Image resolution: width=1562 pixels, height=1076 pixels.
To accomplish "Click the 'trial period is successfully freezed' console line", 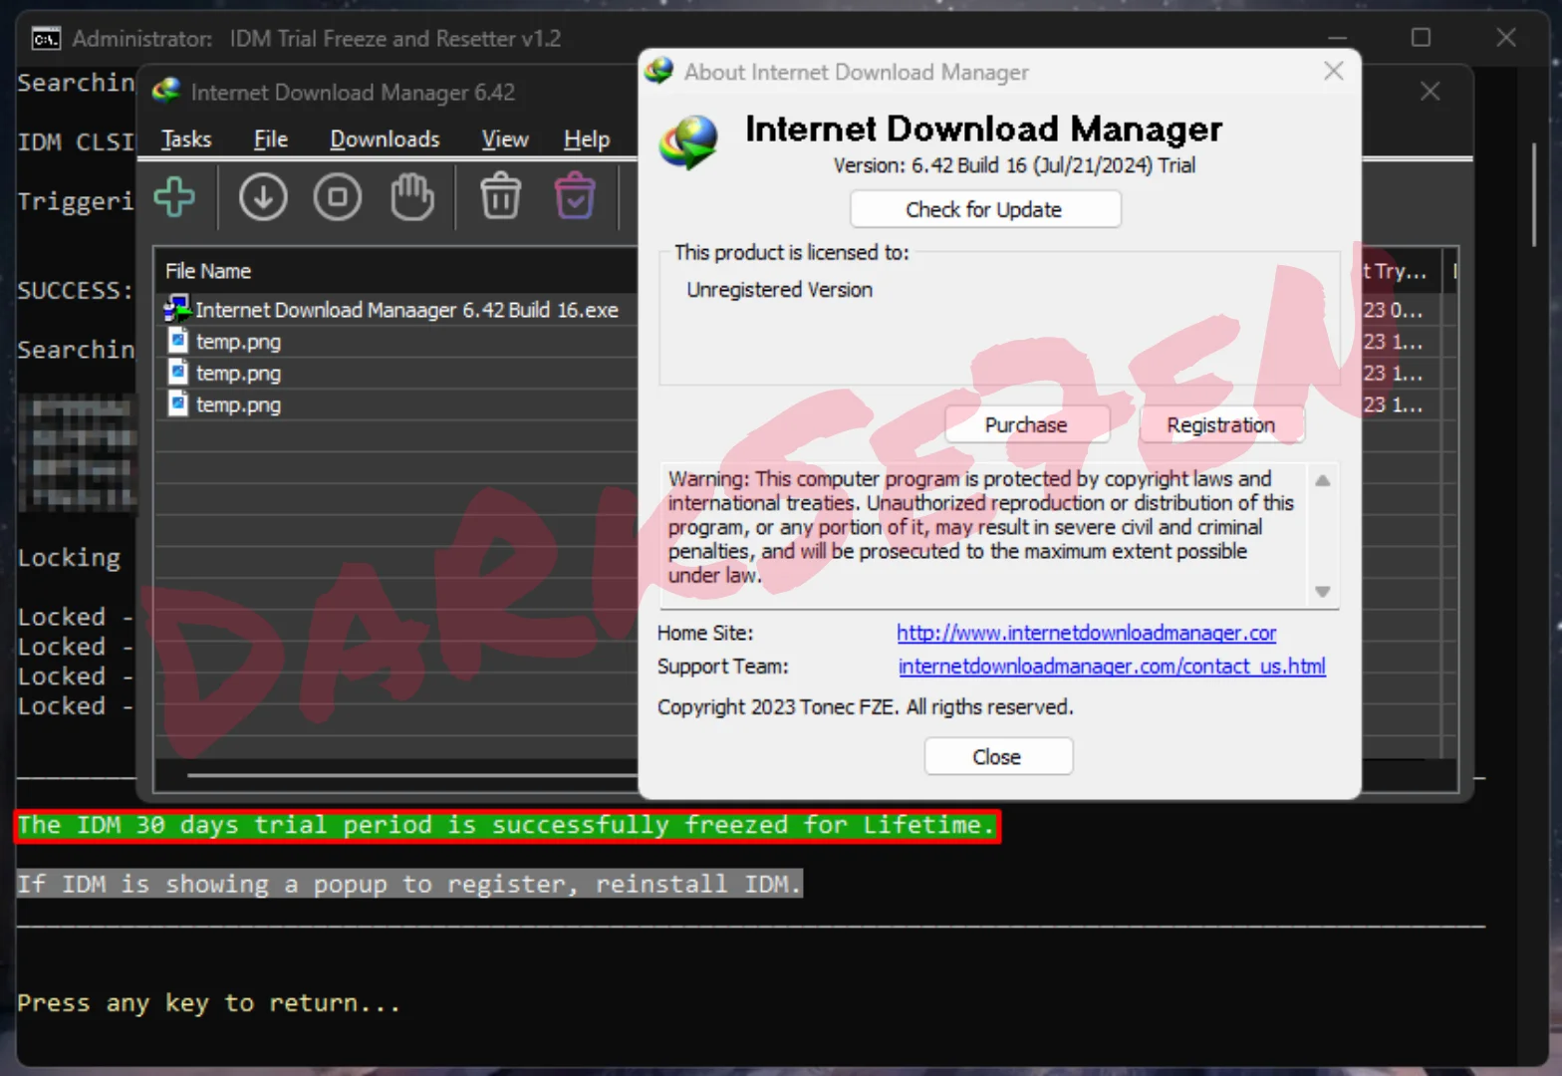I will (x=506, y=826).
